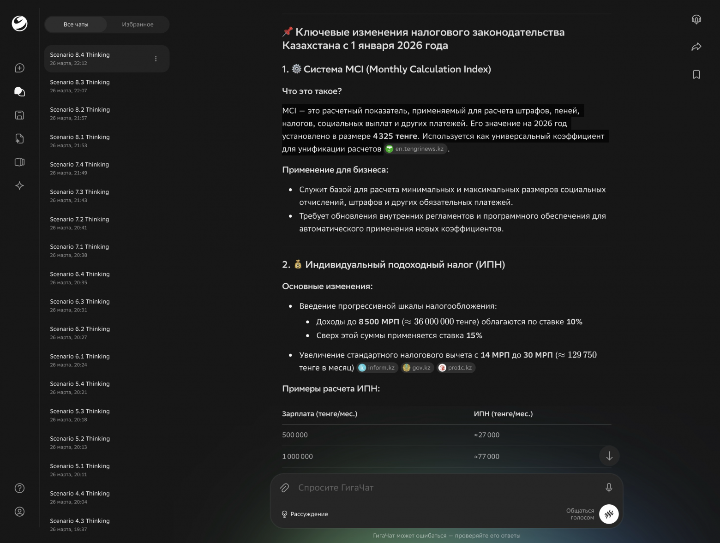Screen dimensions: 720x543
Task: Select the sparkle AI features icon
Action: [19, 185]
